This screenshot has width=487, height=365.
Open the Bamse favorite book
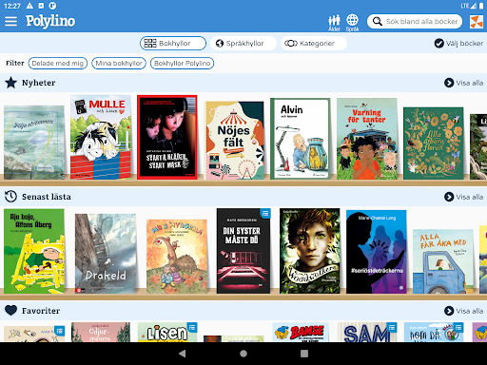click(x=301, y=333)
